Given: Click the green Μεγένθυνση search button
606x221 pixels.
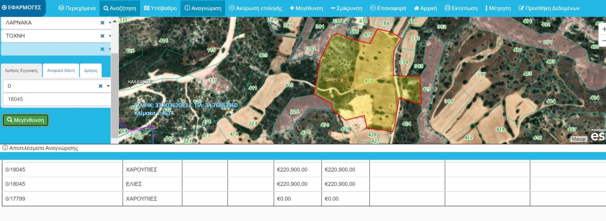Looking at the screenshot, I should coord(25,120).
